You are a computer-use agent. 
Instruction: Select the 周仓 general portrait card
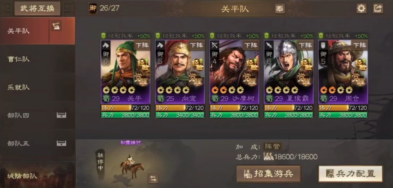coord(343,72)
